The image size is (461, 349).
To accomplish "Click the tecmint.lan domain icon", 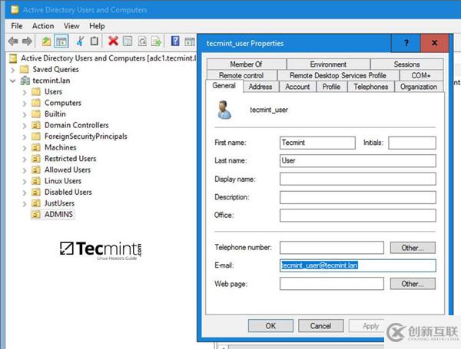I will tap(25, 81).
